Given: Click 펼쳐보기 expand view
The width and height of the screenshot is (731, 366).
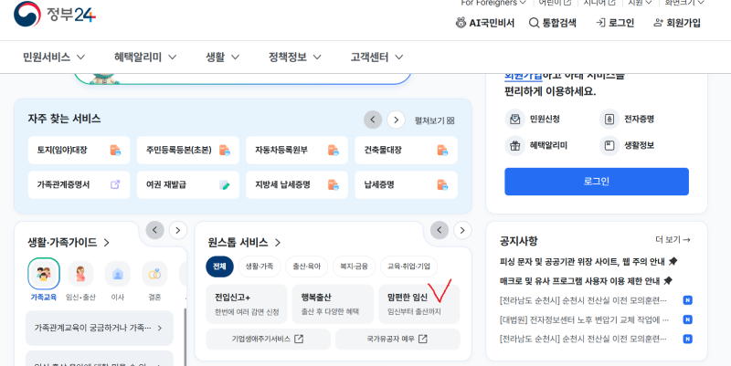Looking at the screenshot, I should click(434, 120).
